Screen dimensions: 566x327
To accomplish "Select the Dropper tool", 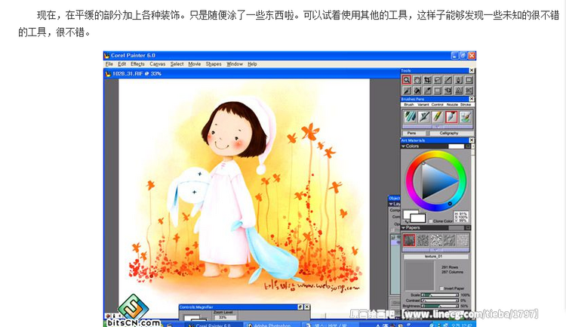I will tap(427, 91).
